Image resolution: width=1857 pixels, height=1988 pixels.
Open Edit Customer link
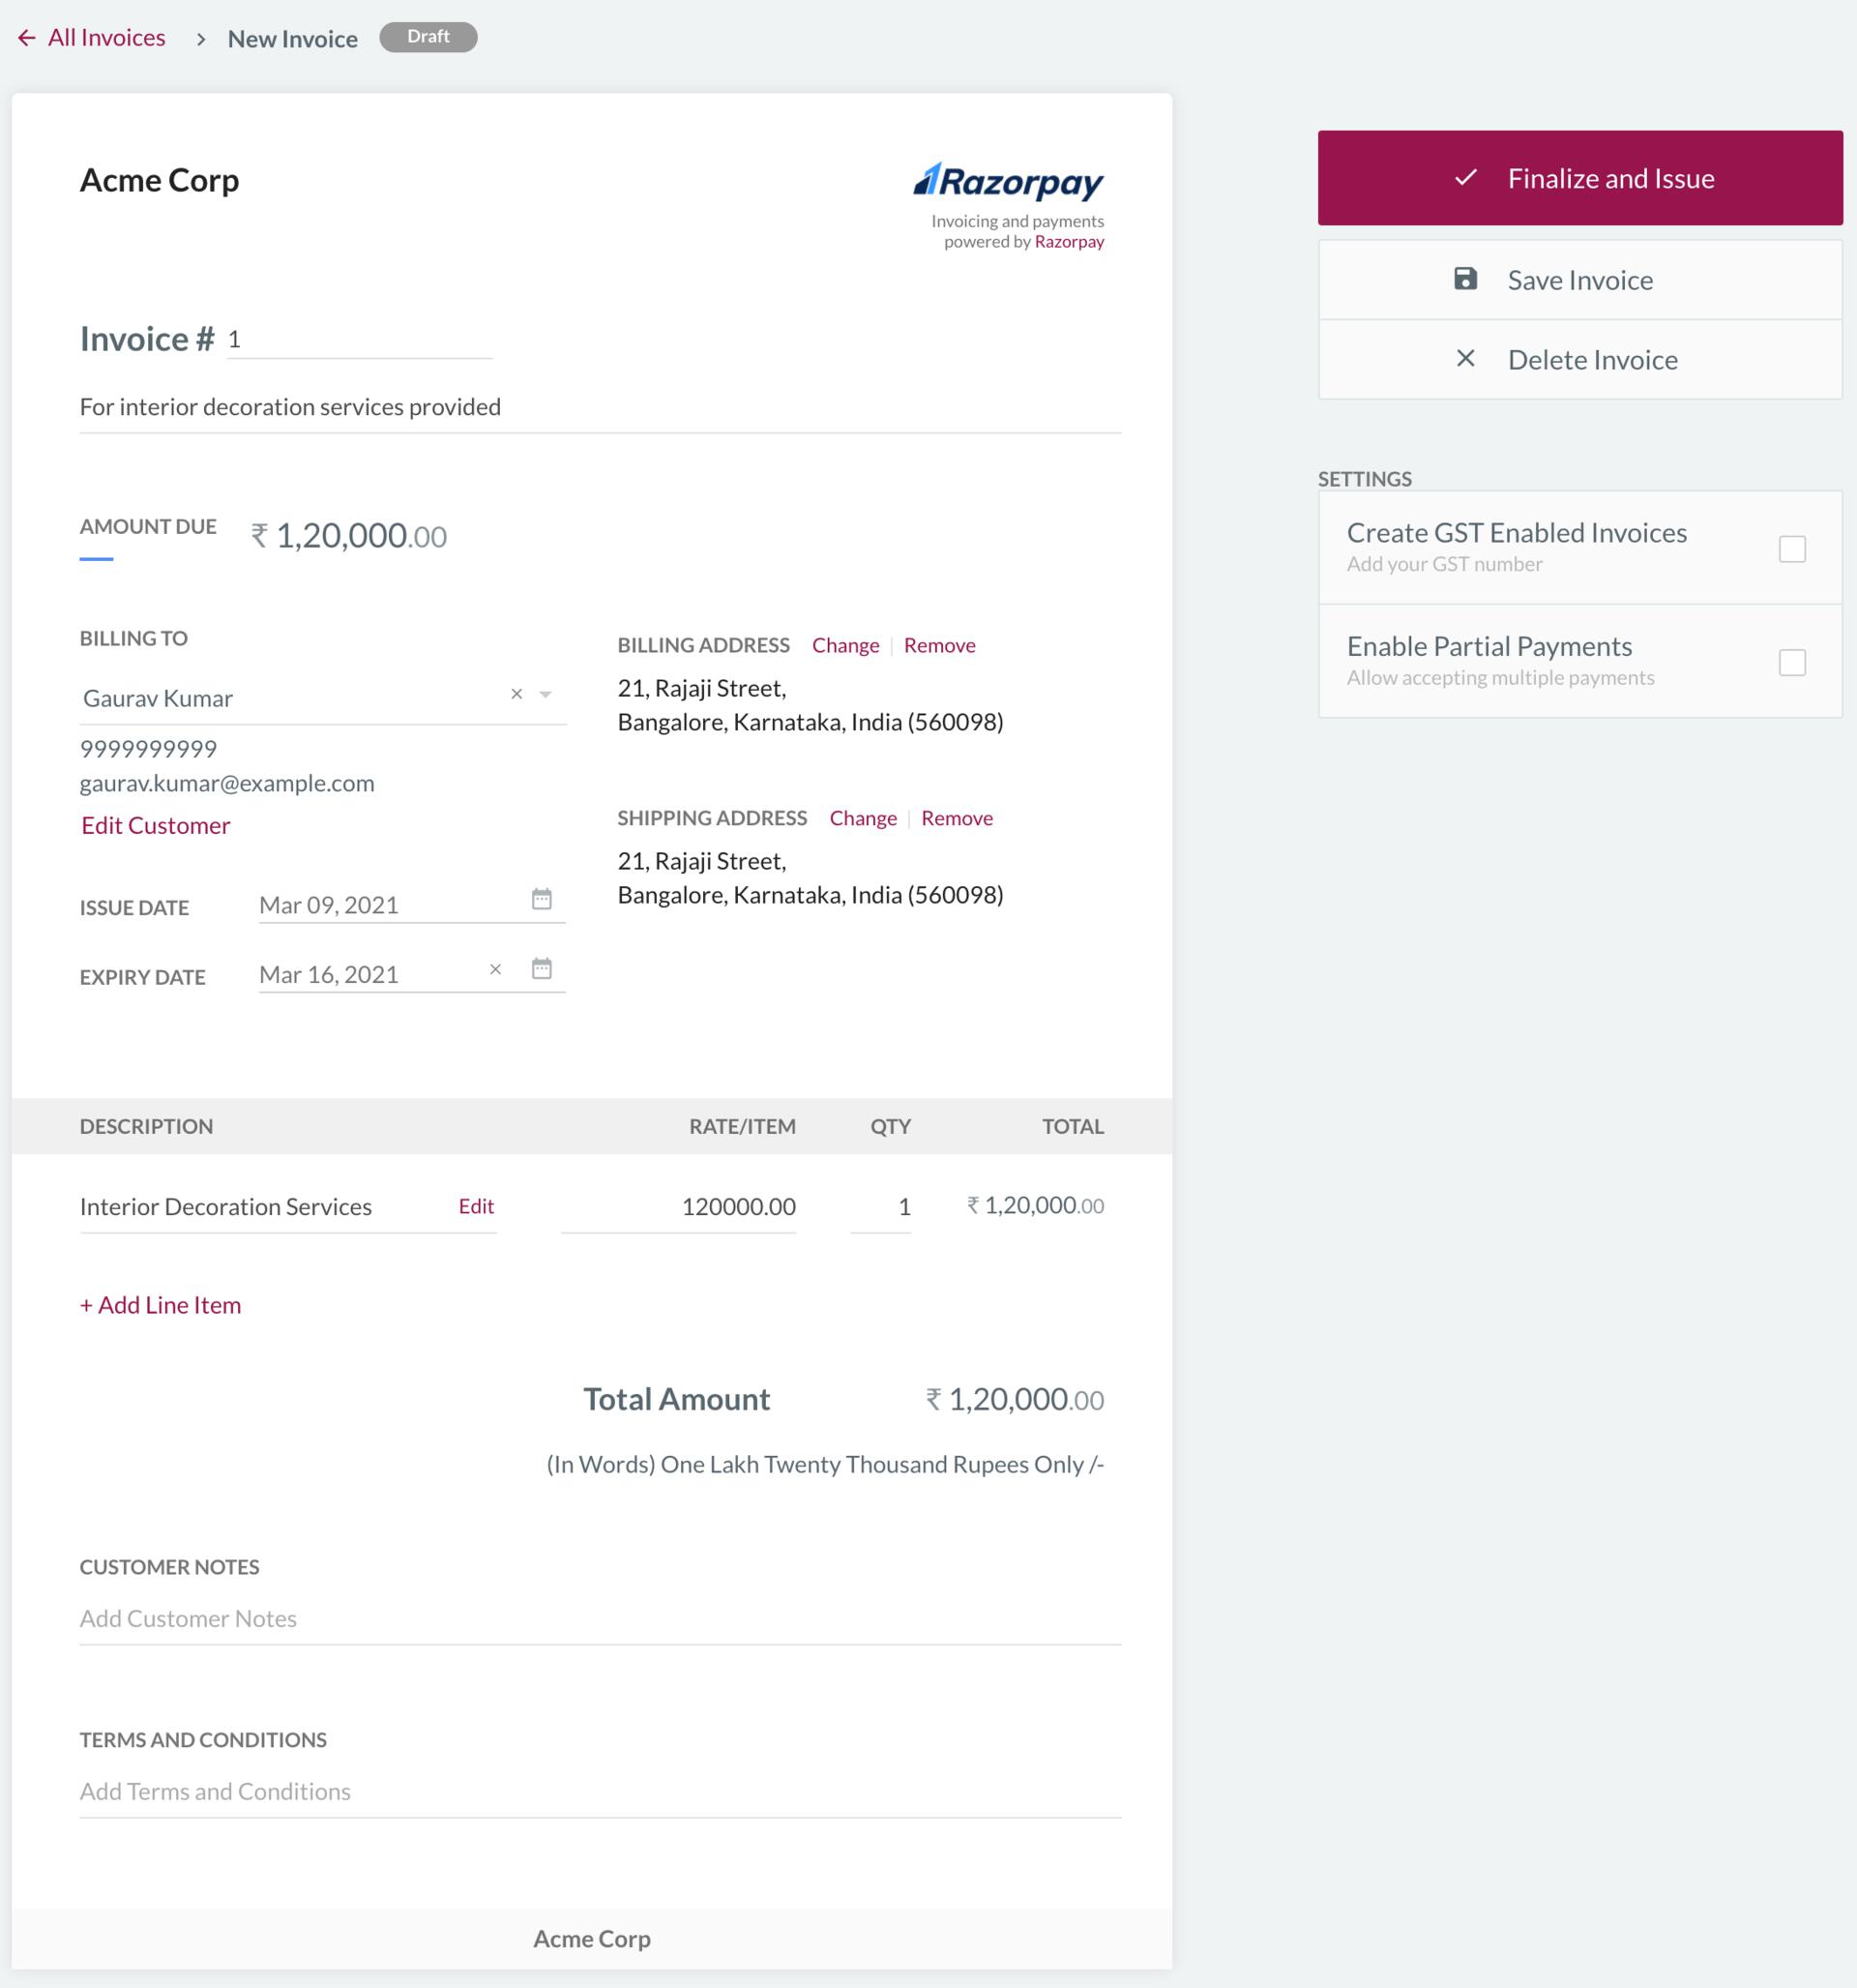156,825
